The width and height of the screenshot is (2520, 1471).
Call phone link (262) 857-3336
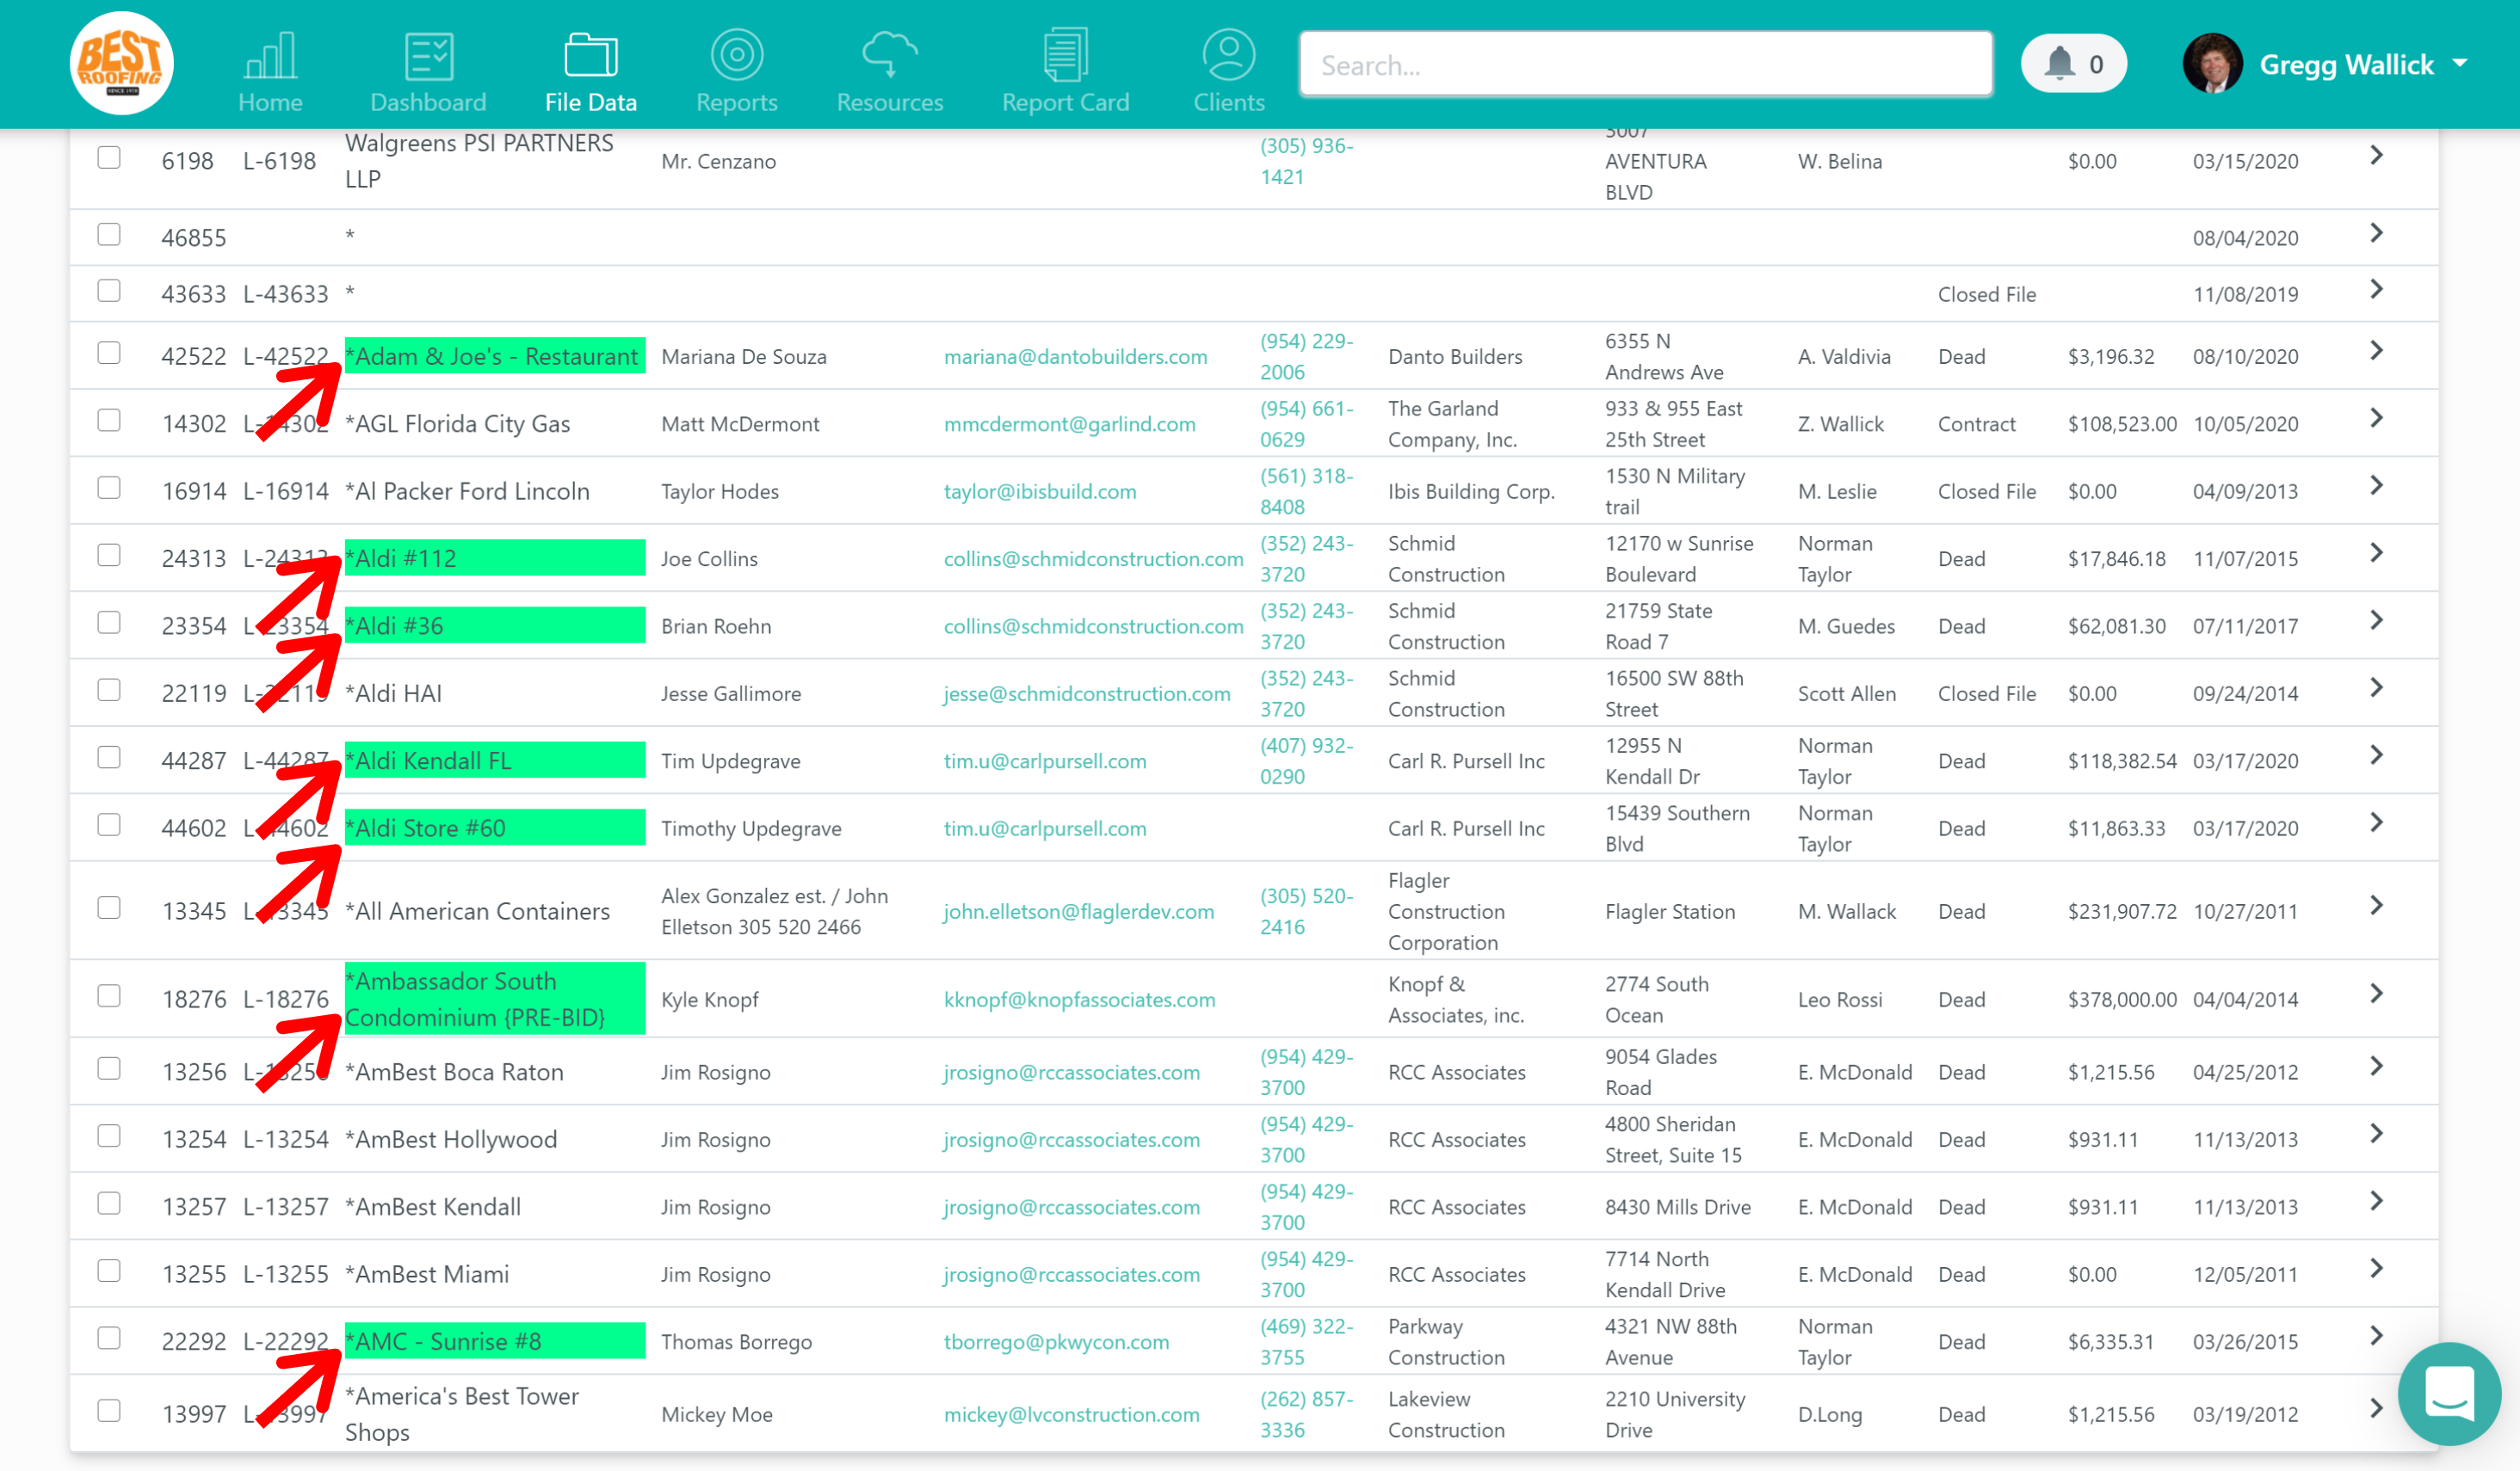coord(1306,1415)
